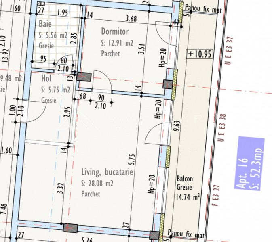272x242 pixels.
Task: Click the Living, bucatarie label
Action: click(x=107, y=172)
